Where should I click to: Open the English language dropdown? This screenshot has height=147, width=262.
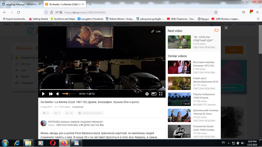(217, 24)
